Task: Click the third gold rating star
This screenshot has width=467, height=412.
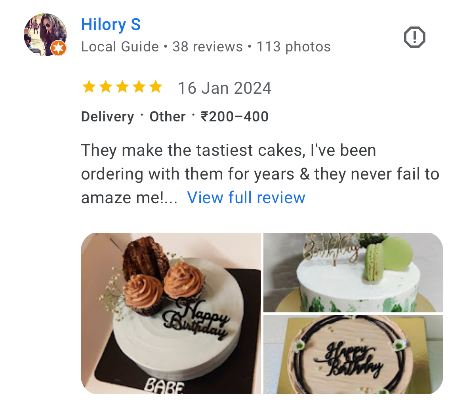Action: pyautogui.click(x=122, y=87)
